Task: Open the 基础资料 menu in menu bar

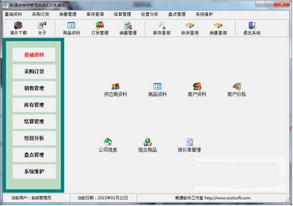Action: pos(13,14)
